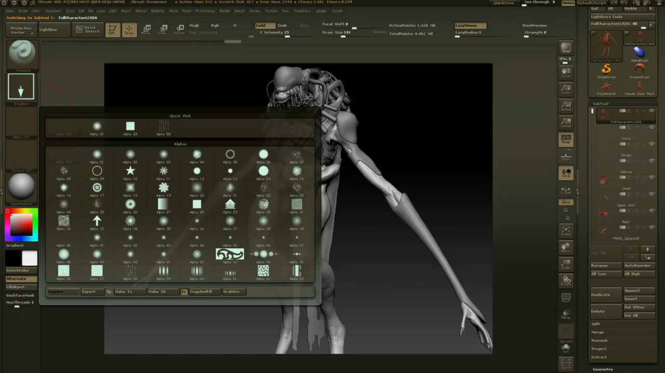The width and height of the screenshot is (665, 373).
Task: Click the Duplicate subtool button
Action: (606, 295)
